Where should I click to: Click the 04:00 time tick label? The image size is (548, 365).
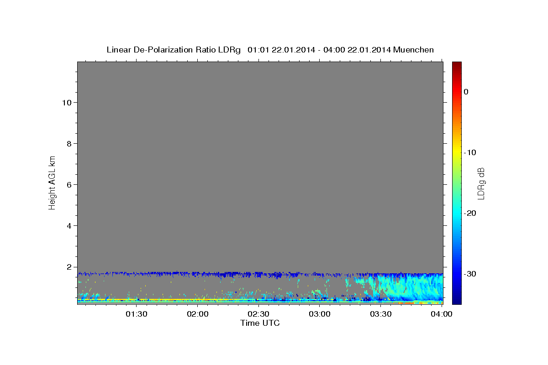(441, 314)
